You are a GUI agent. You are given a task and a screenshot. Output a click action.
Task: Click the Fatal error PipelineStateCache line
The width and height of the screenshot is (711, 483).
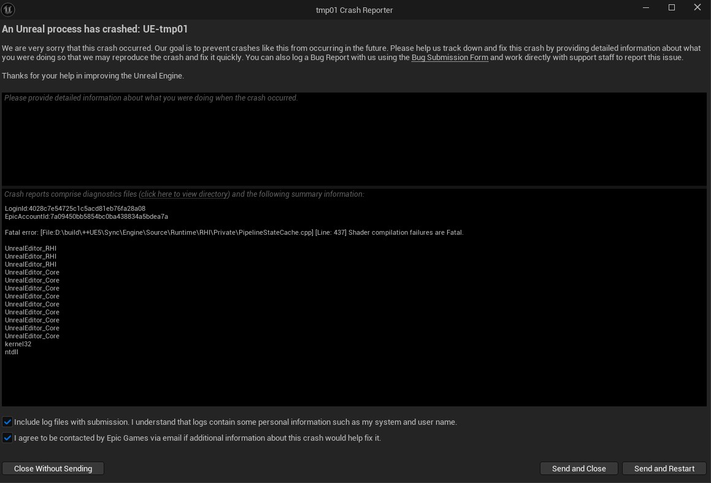pyautogui.click(x=234, y=232)
